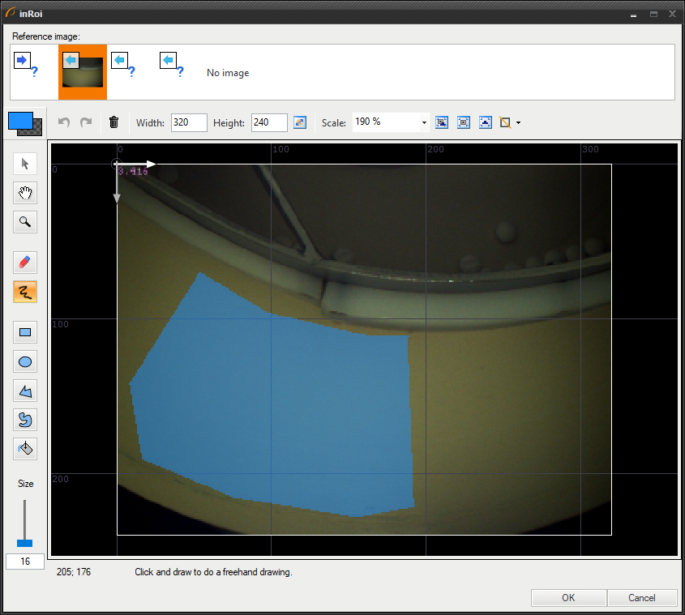The height and width of the screenshot is (615, 685).
Task: Choose the polygon drawing tool
Action: tap(25, 391)
